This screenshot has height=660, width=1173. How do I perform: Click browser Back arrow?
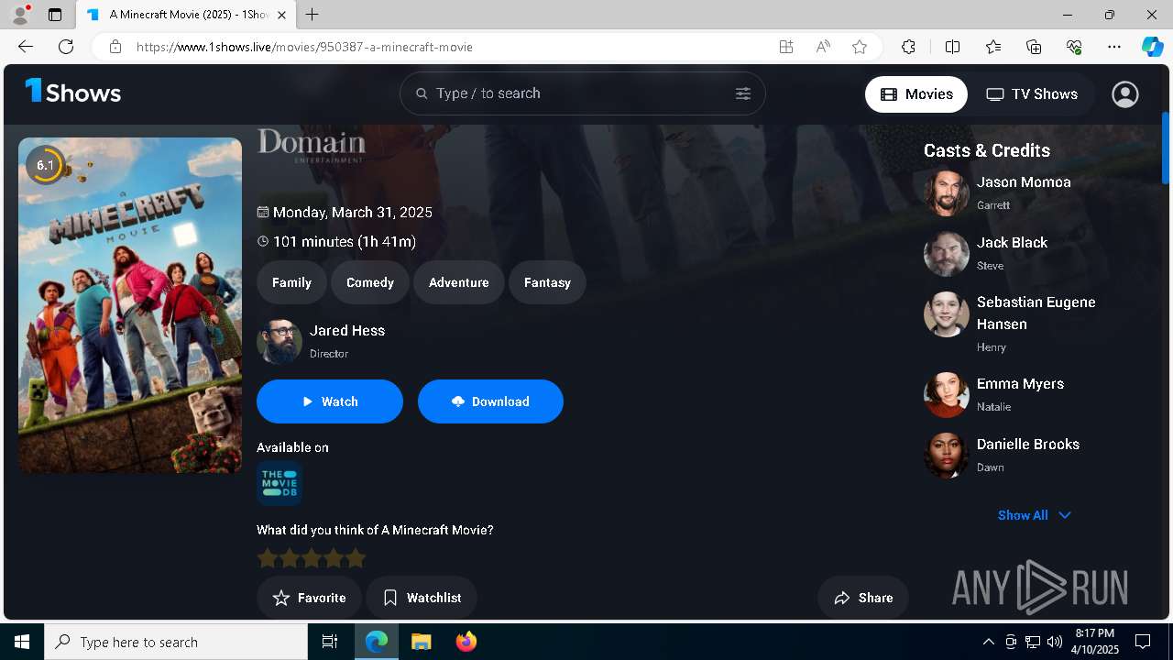tap(26, 47)
